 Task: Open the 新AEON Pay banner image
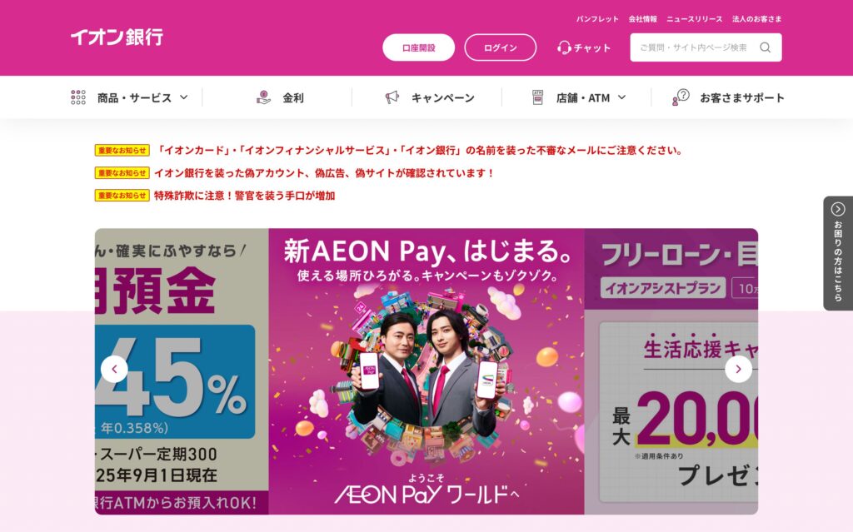[426, 371]
